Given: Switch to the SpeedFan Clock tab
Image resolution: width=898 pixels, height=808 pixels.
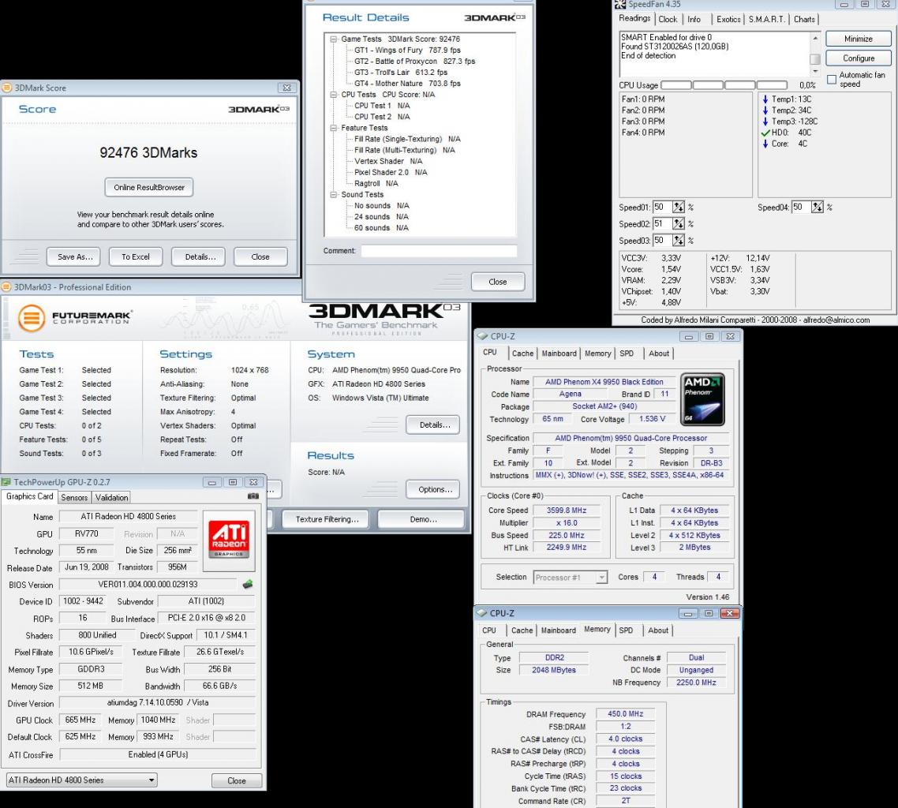Looking at the screenshot, I should pyautogui.click(x=668, y=20).
